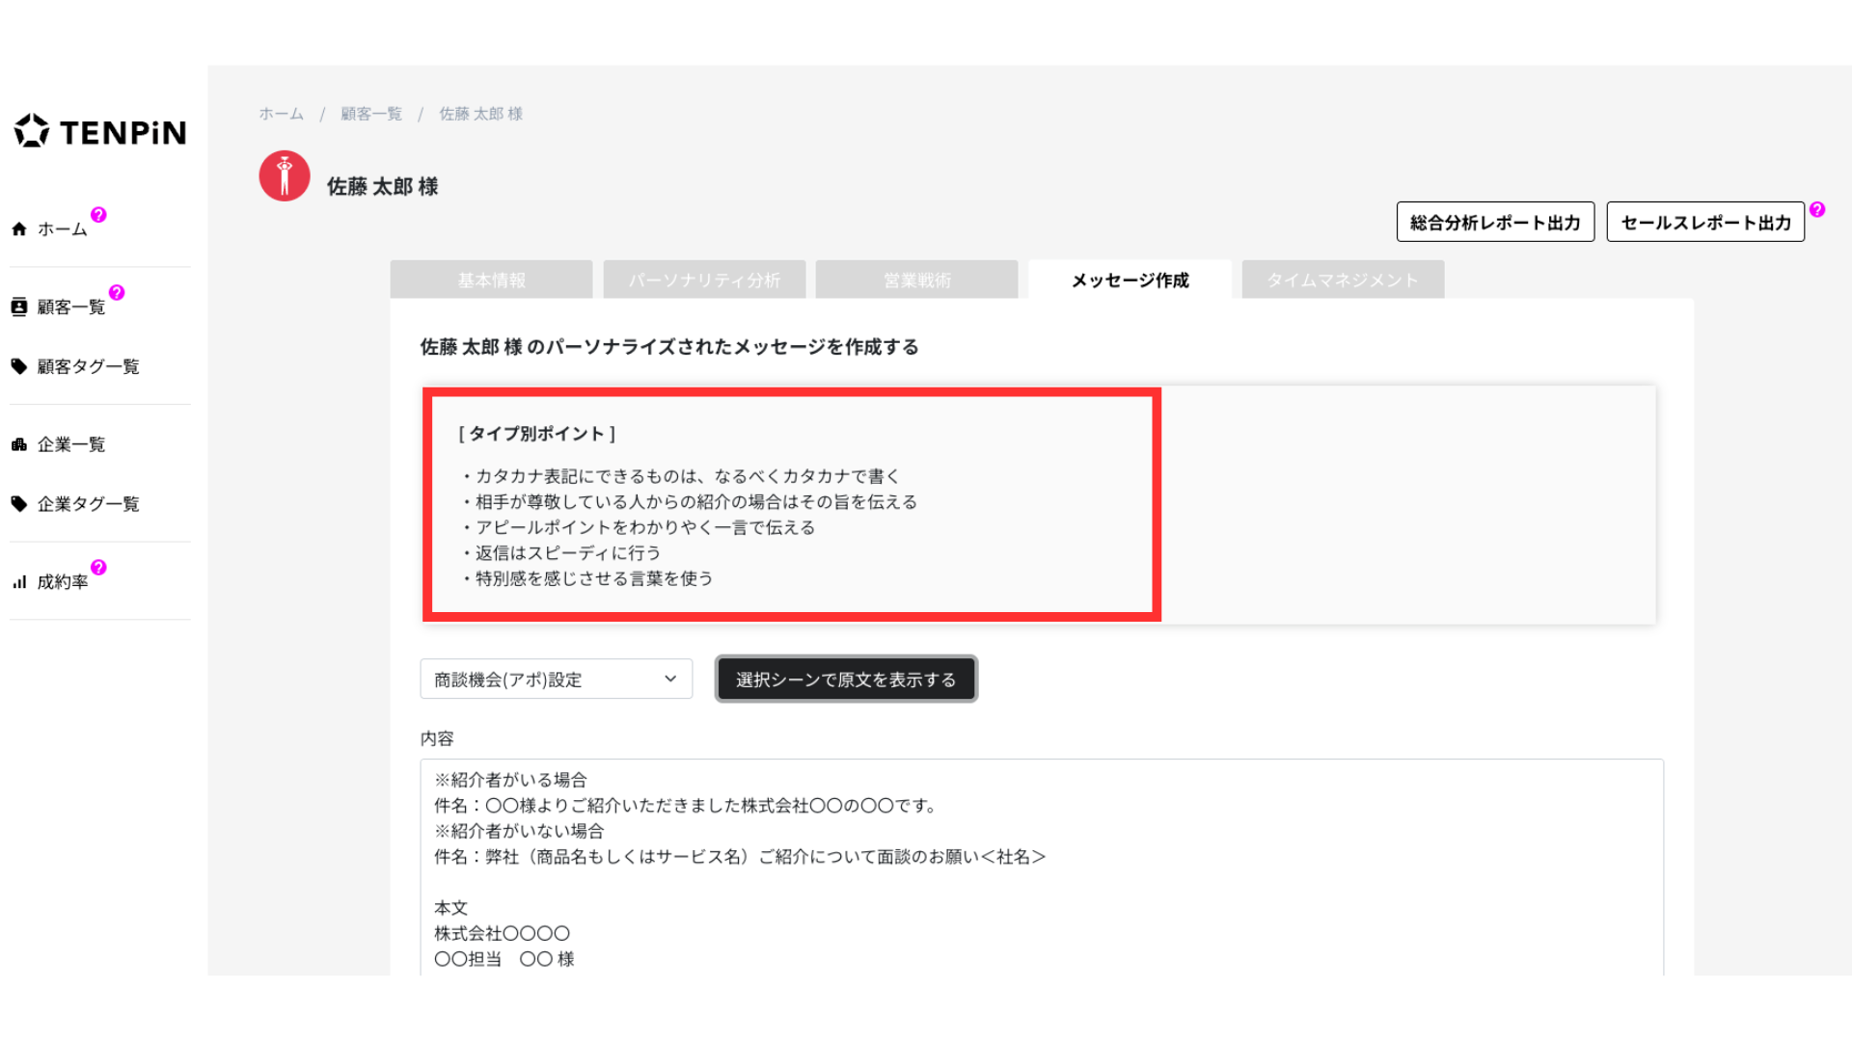Open the 営業戦術 tab
This screenshot has width=1852, height=1041.
click(x=916, y=280)
